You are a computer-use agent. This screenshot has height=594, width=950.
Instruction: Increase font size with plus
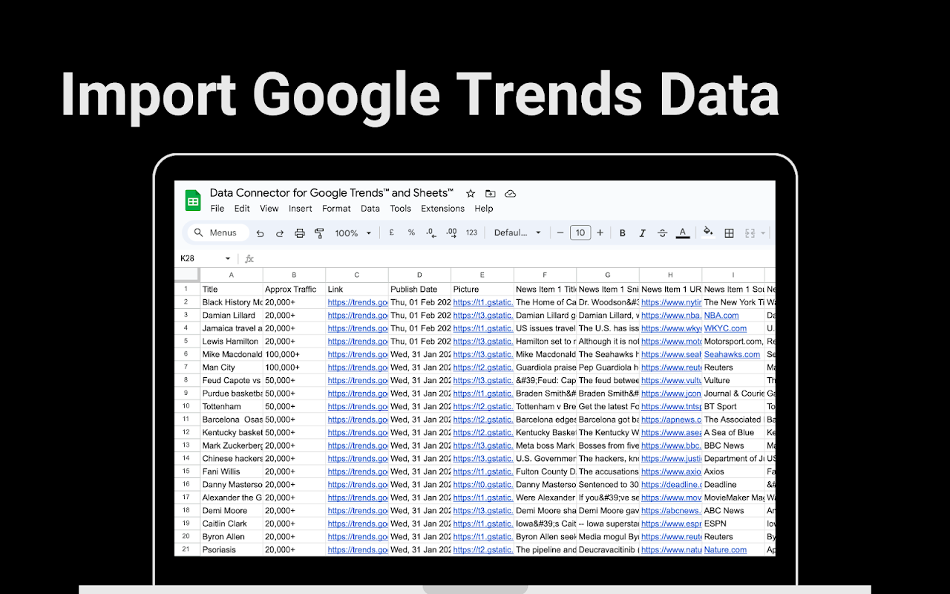coord(600,232)
